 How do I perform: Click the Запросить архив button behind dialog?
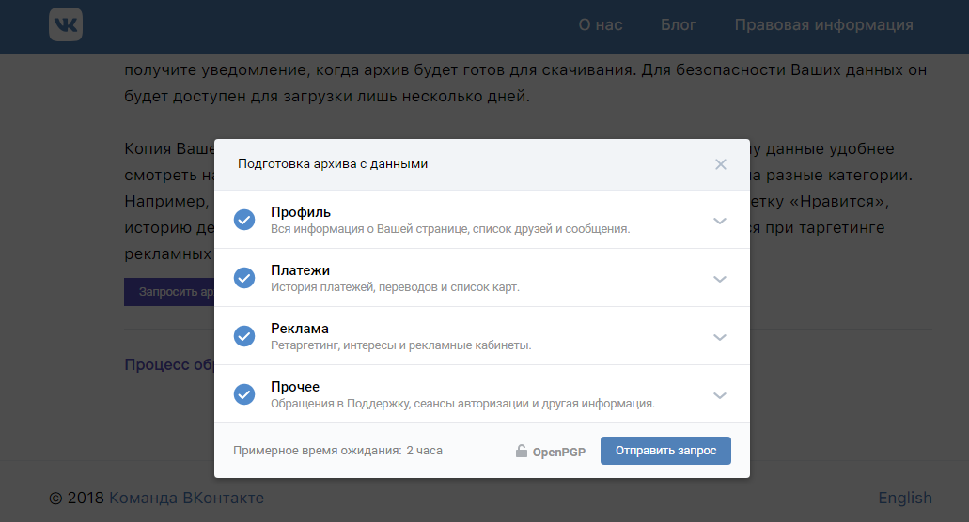click(x=169, y=292)
